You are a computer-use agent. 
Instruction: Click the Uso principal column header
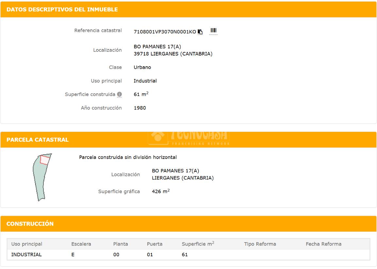pyautogui.click(x=27, y=244)
